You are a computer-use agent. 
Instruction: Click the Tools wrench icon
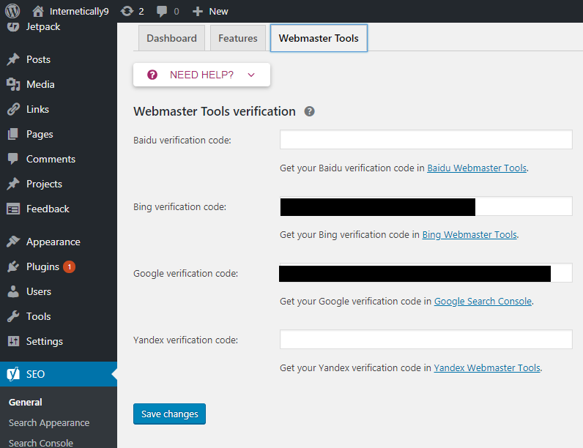[13, 316]
